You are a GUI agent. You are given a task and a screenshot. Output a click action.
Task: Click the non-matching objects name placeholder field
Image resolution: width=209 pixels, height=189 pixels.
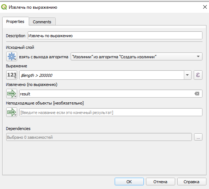pos(111,112)
